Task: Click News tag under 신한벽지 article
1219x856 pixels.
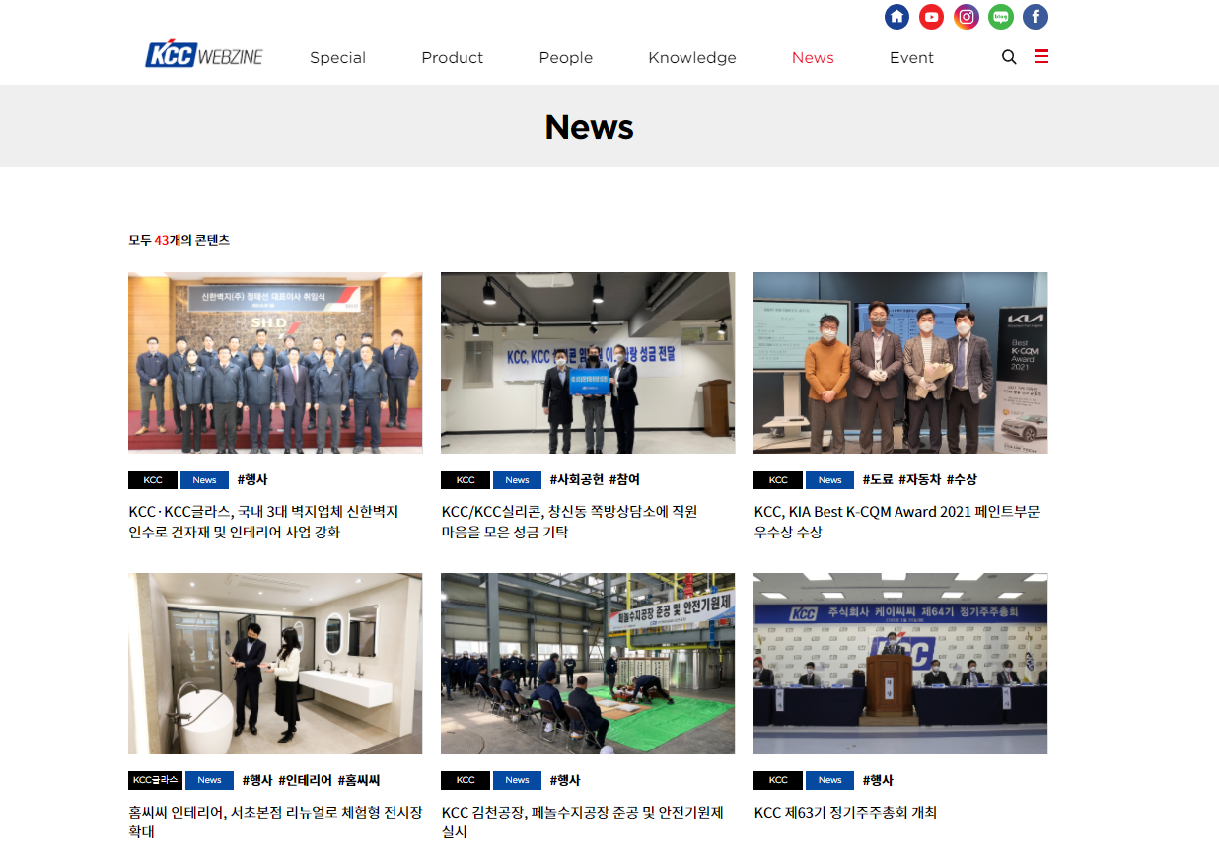Action: [204, 480]
